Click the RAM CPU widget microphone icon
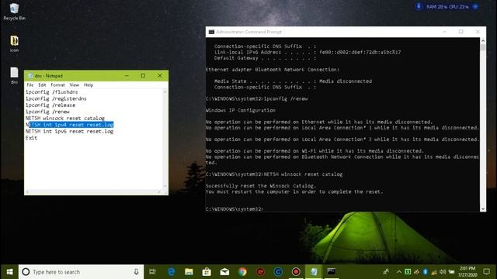 (419, 7)
